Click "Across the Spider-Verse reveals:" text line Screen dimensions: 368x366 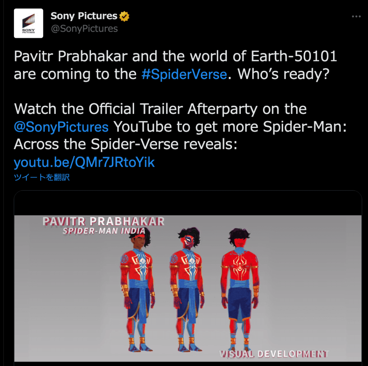[x=125, y=144]
